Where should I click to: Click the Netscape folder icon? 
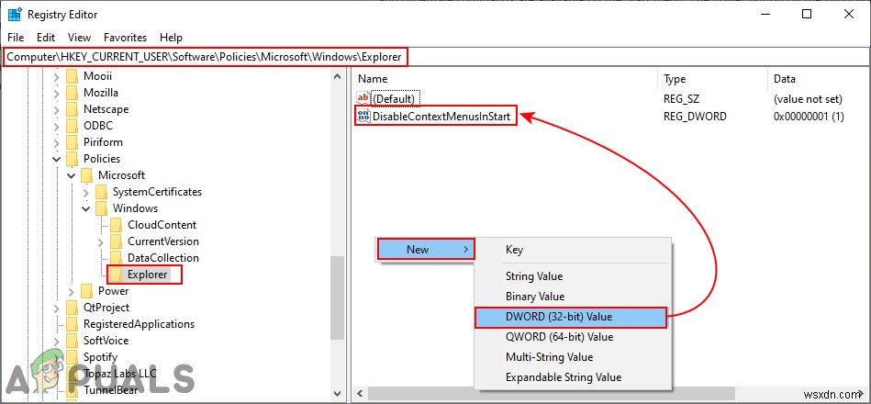coord(72,109)
